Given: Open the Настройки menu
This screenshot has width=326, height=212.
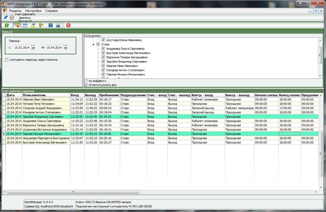Looking at the screenshot, I should point(33,11).
